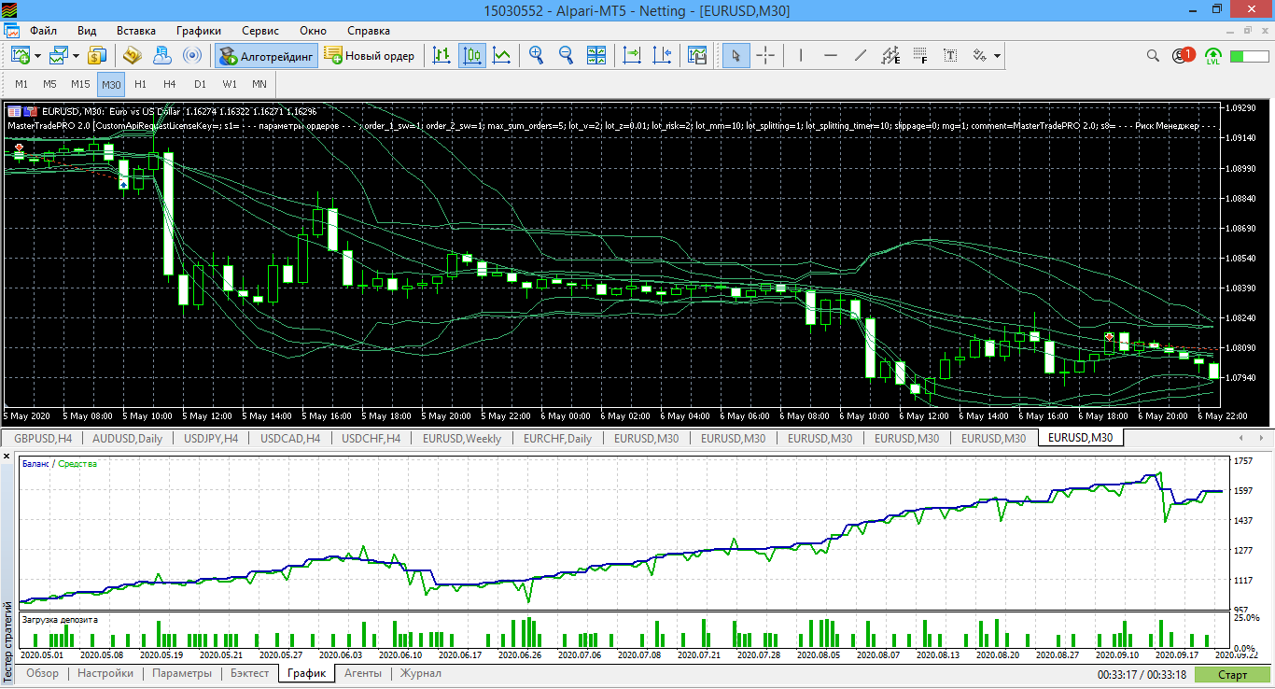Select the crosshair cursor tool
The height and width of the screenshot is (689, 1275).
coord(765,56)
